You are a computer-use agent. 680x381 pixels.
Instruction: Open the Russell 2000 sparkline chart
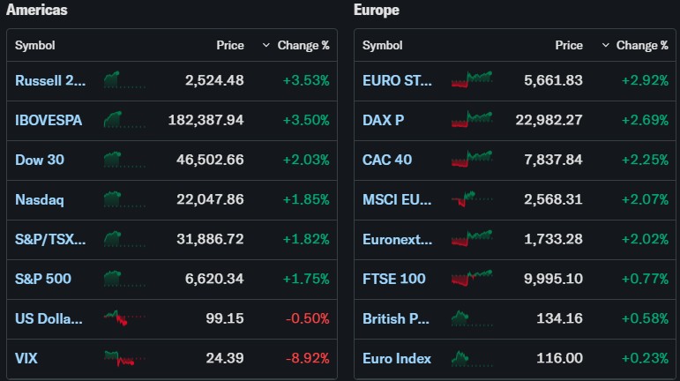click(123, 80)
